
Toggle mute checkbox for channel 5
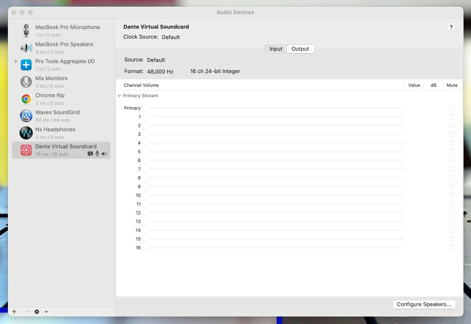tap(452, 152)
